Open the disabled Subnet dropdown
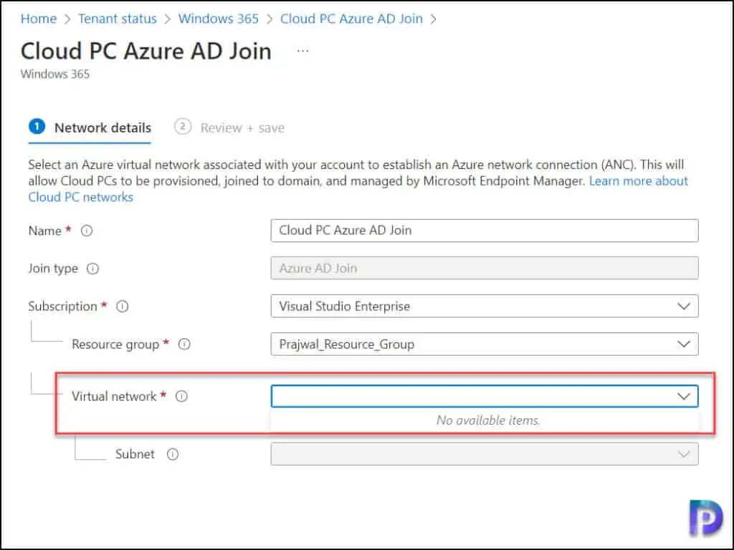Screen dimensions: 734x550 coord(485,453)
